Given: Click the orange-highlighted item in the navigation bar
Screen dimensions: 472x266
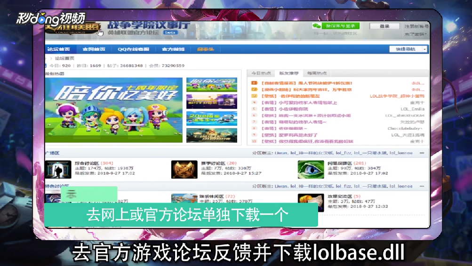Looking at the screenshot, I should point(206,49).
